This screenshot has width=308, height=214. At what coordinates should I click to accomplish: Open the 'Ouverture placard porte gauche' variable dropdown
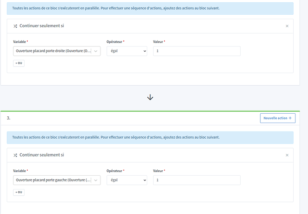click(57, 180)
